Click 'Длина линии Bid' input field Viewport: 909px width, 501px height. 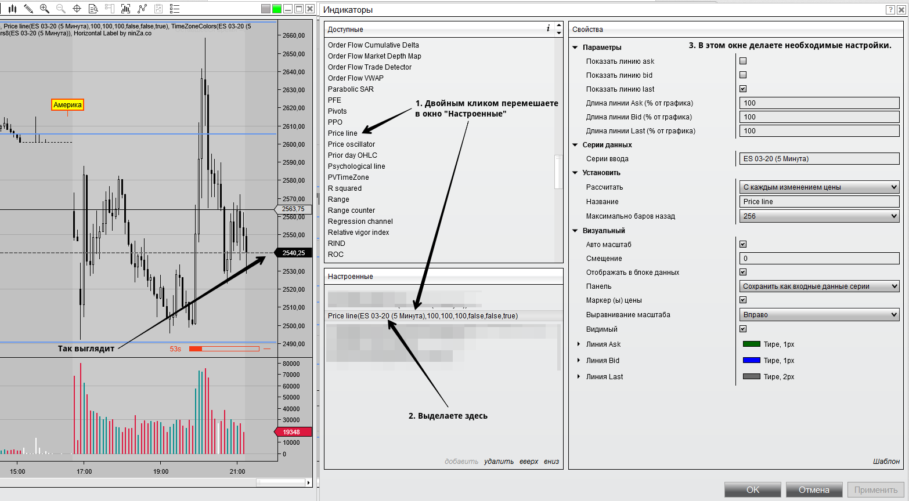(x=820, y=117)
